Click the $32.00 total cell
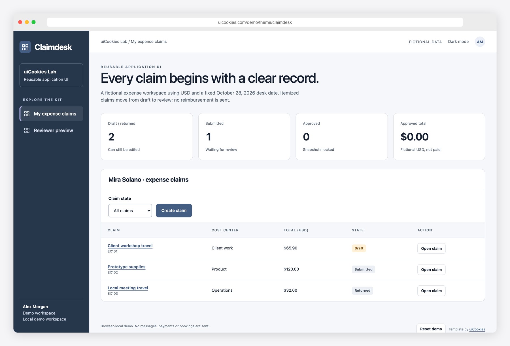This screenshot has width=510, height=346. [x=290, y=290]
